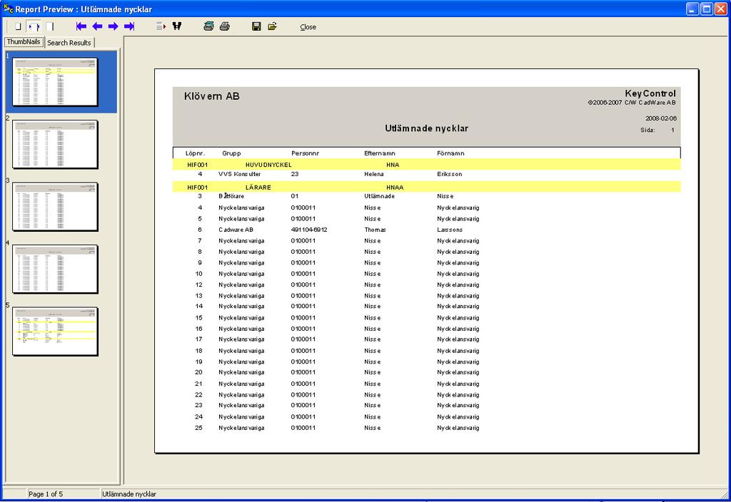The image size is (731, 502).
Task: Click 'Nyckelansvariga' in row number 25
Action: click(241, 428)
